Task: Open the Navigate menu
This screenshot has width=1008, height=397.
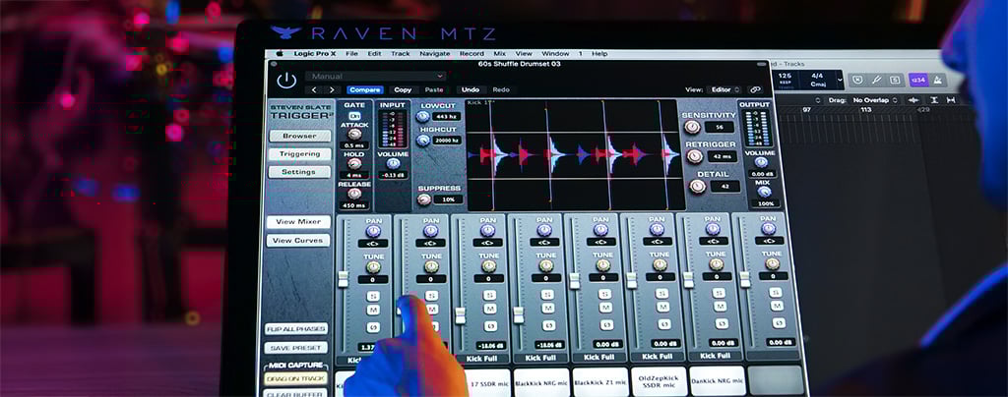Action: click(434, 54)
